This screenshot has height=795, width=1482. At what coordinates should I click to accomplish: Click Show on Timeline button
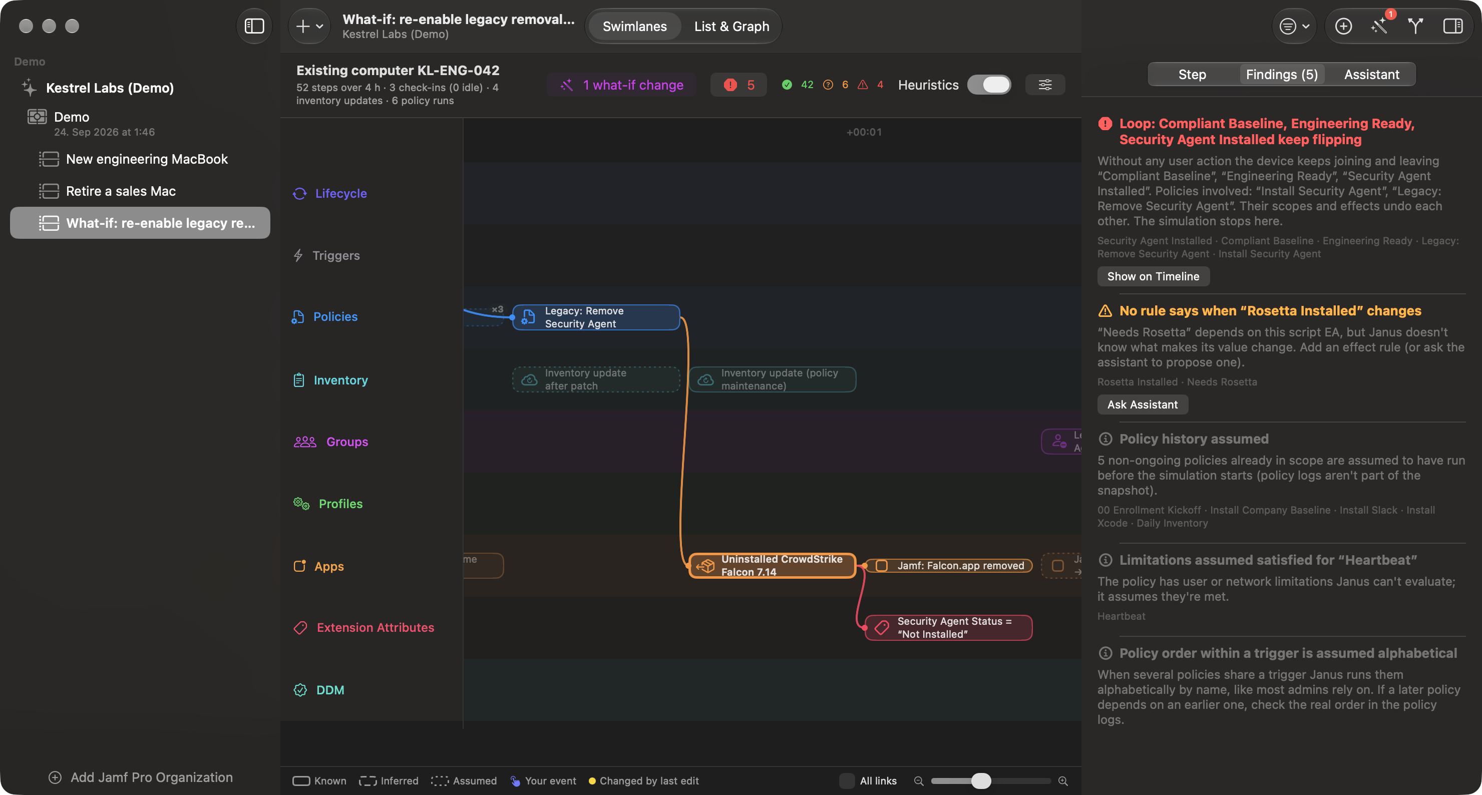point(1153,276)
